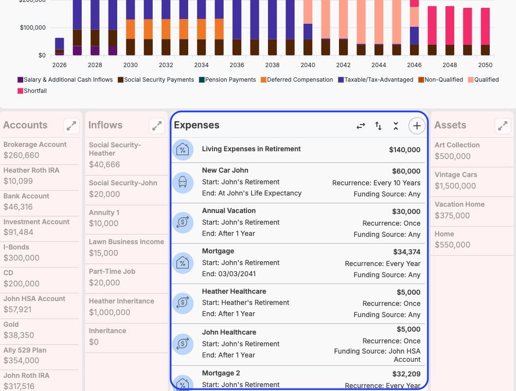Open the Annuity 1 inflow
This screenshot has height=391, width=516.
[127, 218]
